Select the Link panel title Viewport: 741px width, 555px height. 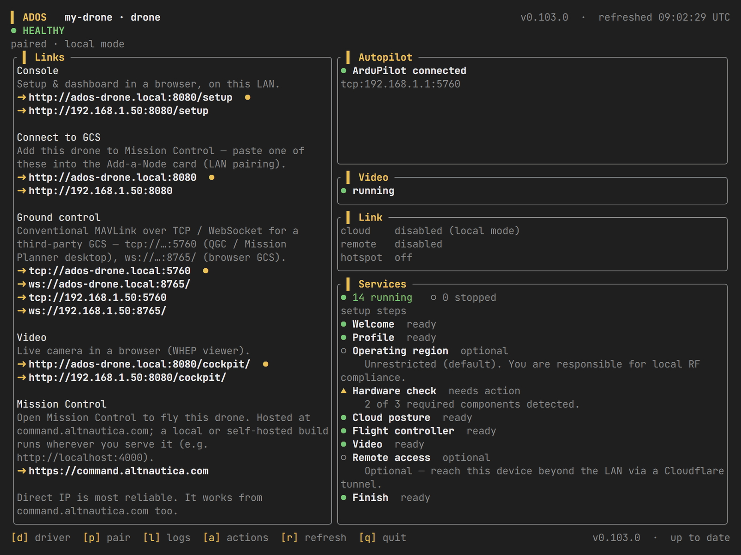370,217
